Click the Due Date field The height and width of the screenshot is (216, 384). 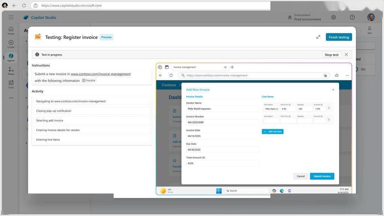(x=222, y=150)
